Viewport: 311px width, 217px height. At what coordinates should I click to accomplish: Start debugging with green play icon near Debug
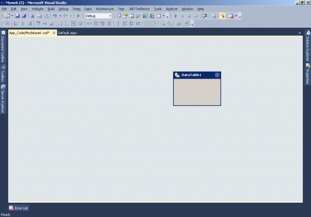point(78,16)
